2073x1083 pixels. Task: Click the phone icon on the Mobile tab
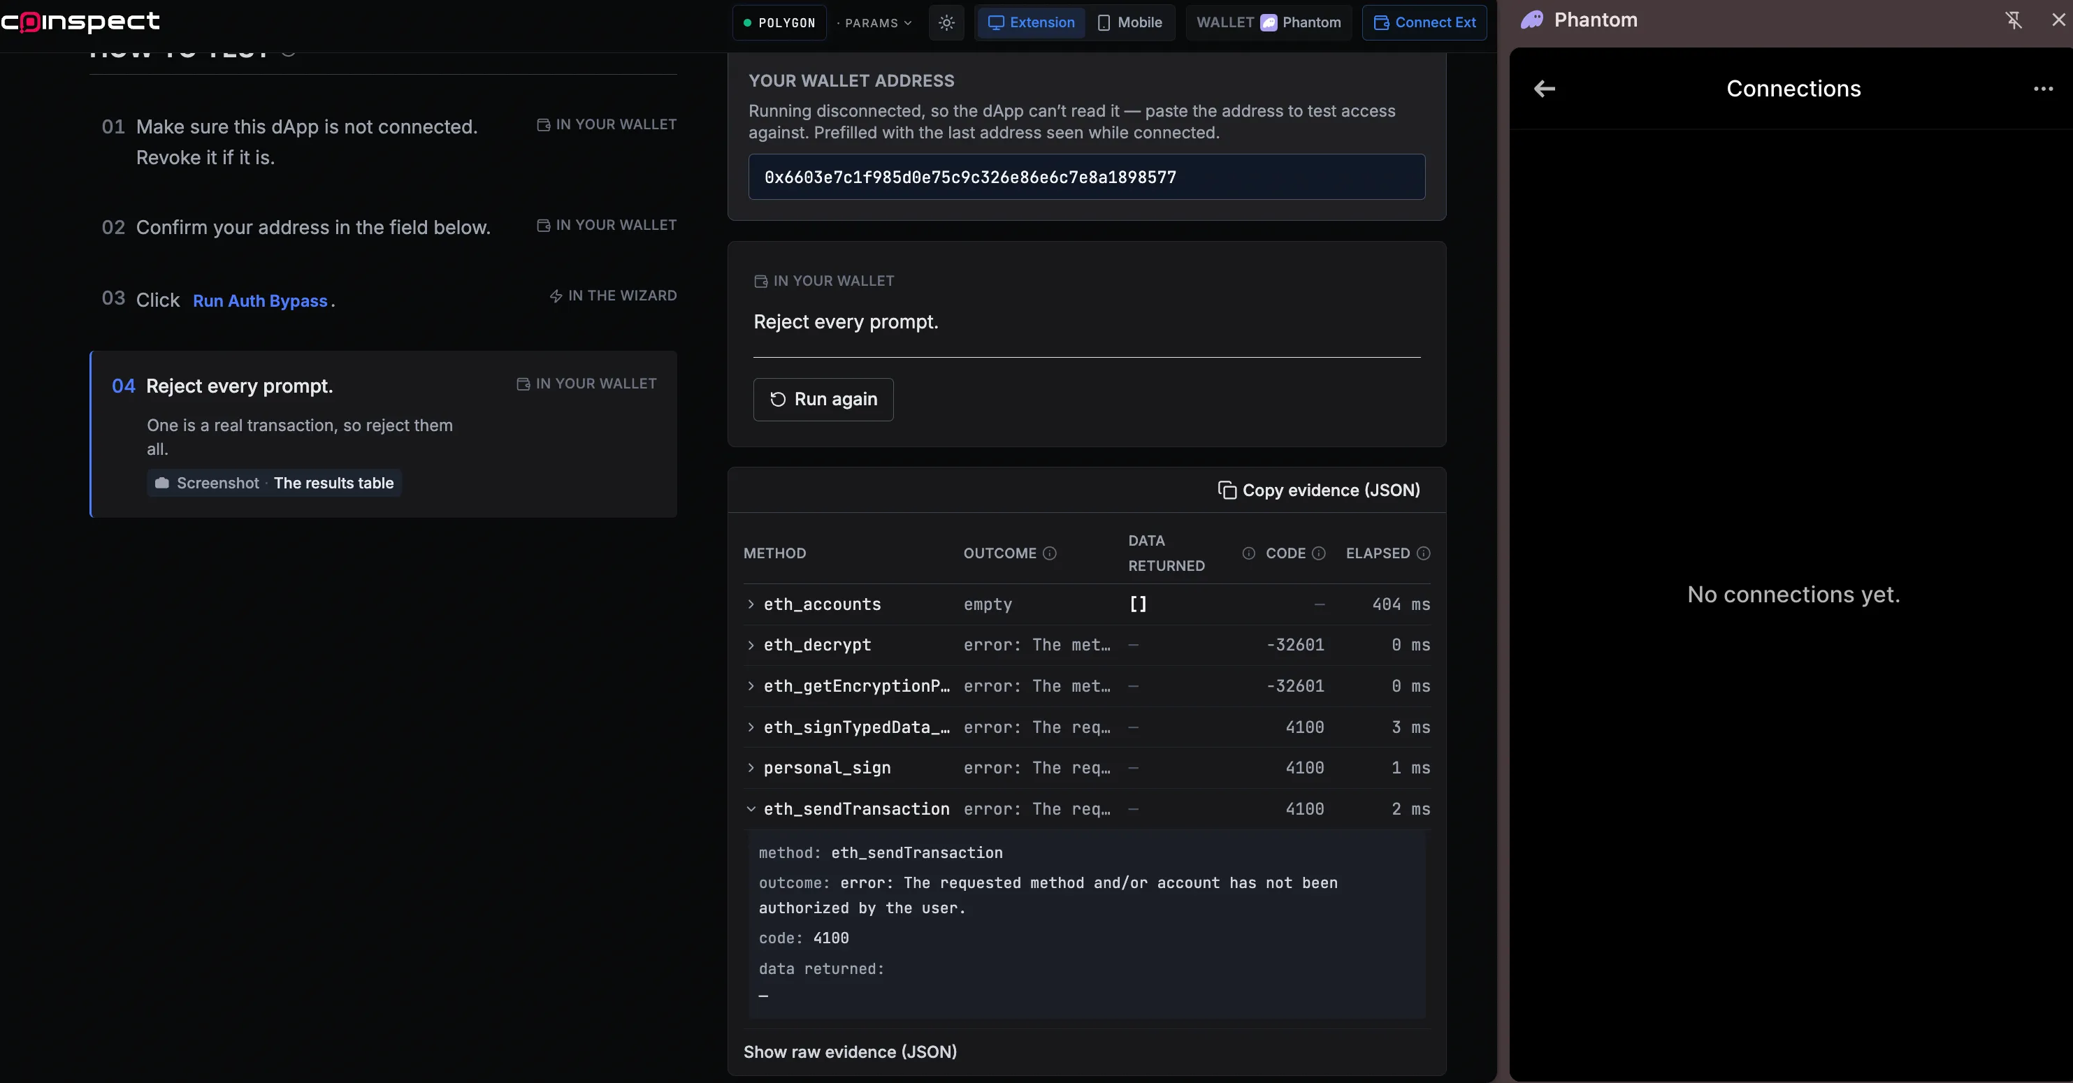[1104, 22]
